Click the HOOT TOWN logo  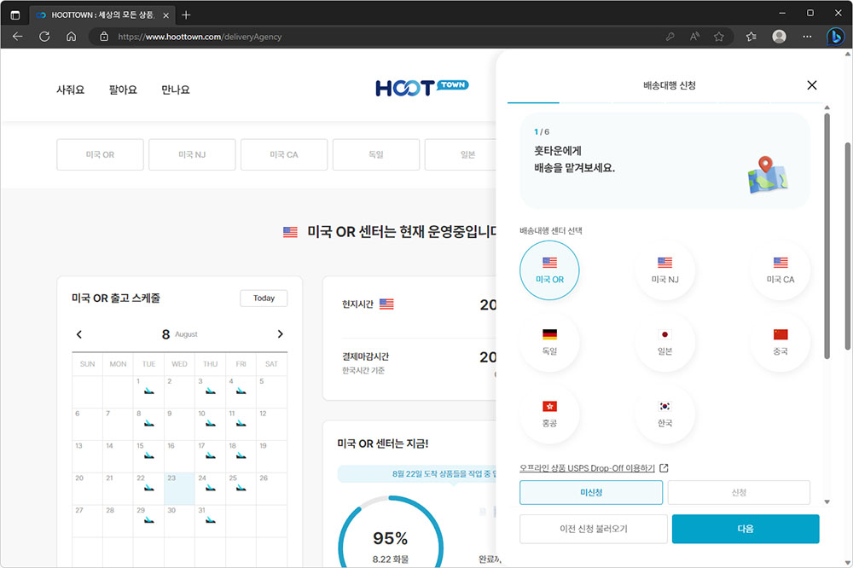click(421, 87)
